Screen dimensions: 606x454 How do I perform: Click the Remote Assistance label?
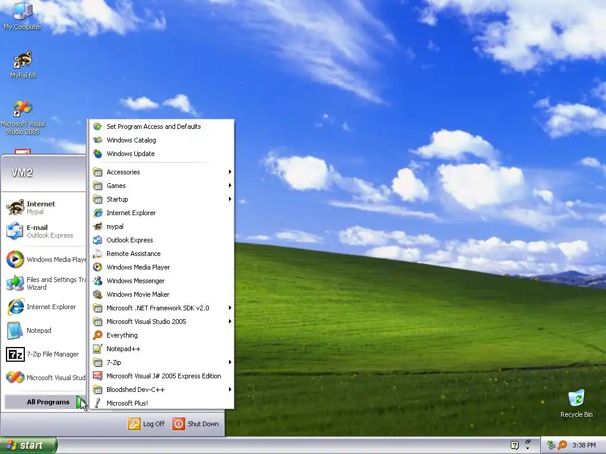coord(133,254)
